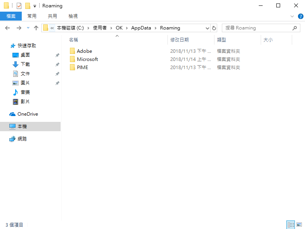Switch to the 共用 ribbon tab
The width and height of the screenshot is (305, 229).
click(52, 16)
